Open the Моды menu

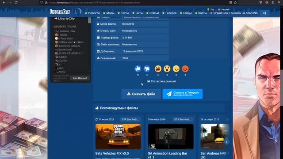[109, 13]
